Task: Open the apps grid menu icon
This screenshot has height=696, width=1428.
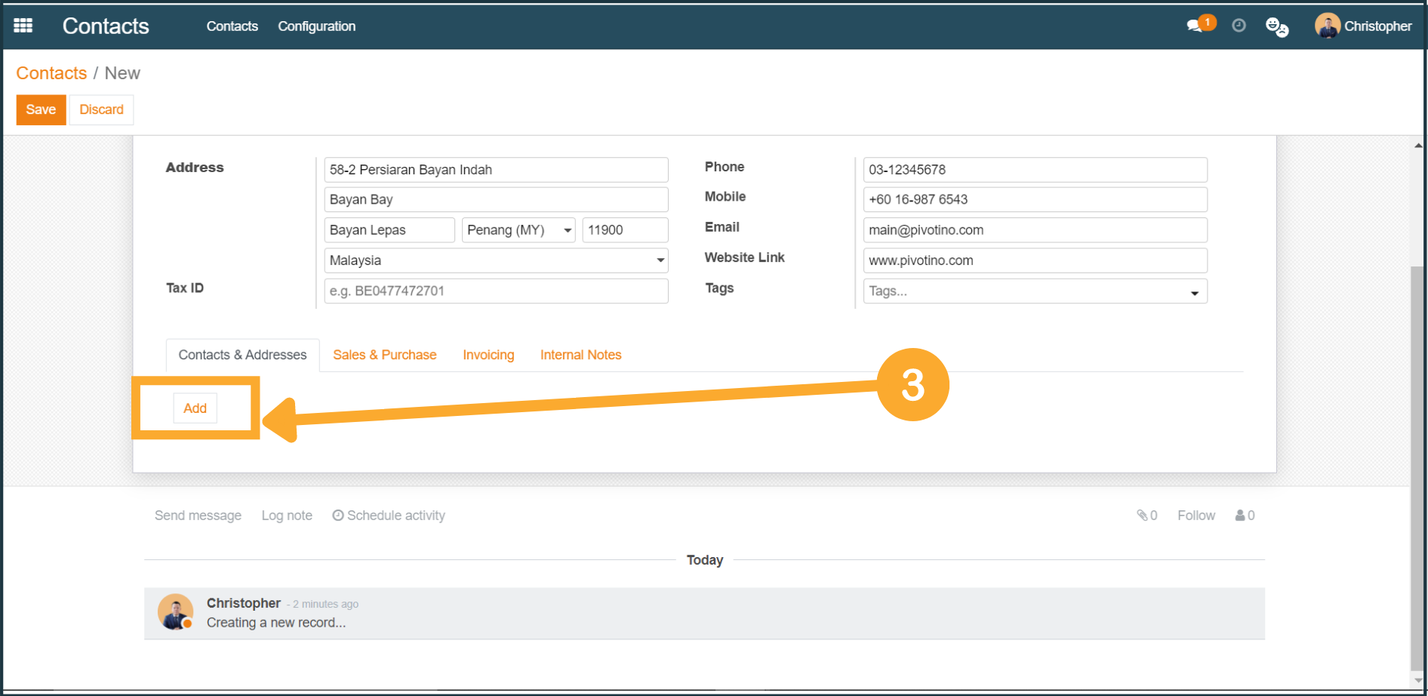Action: [x=23, y=26]
